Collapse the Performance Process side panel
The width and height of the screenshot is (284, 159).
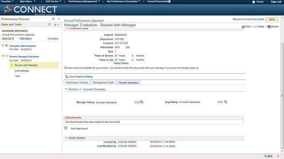click(59, 19)
